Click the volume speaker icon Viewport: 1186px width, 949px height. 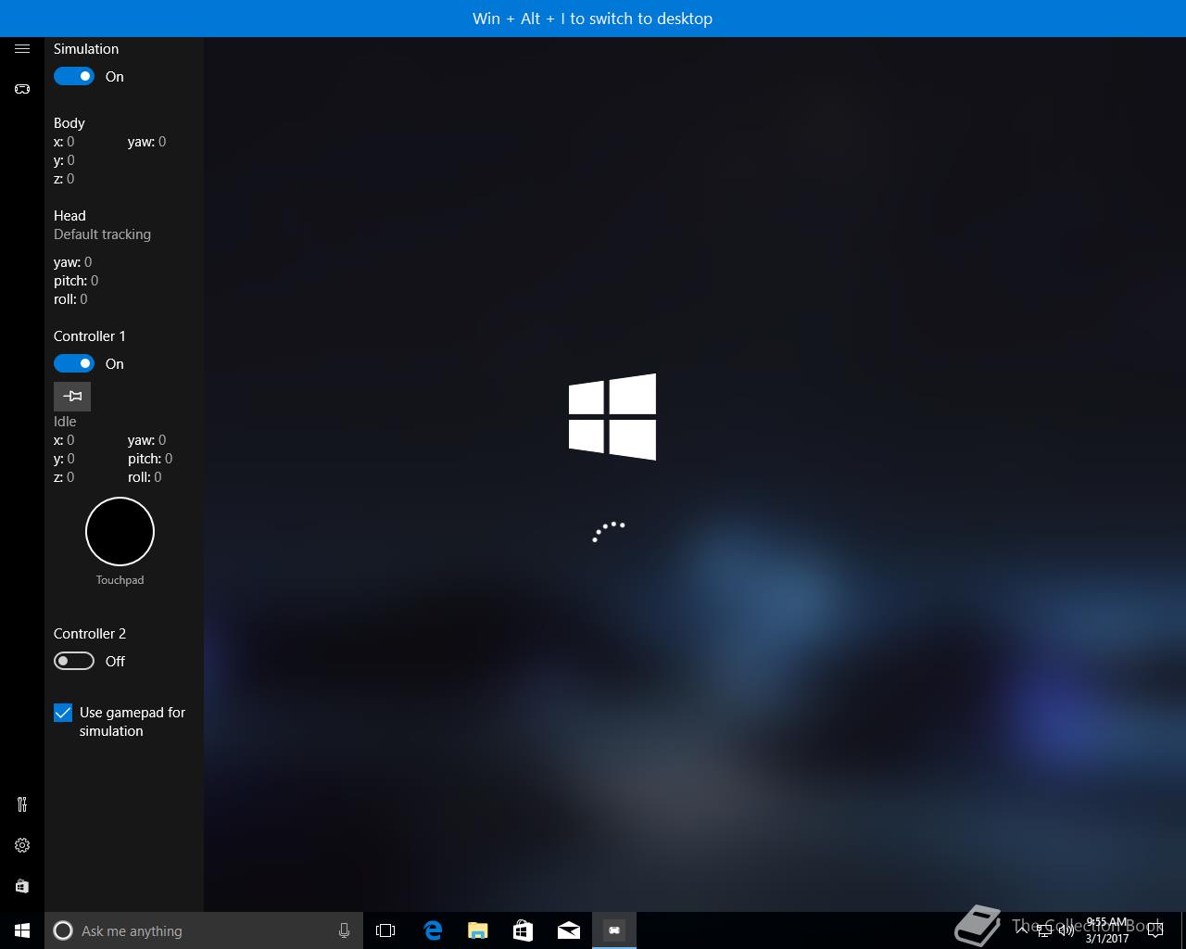click(x=1066, y=930)
